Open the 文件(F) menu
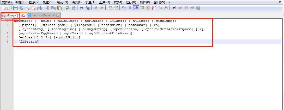The width and height of the screenshot is (284, 110). pos(7,2)
